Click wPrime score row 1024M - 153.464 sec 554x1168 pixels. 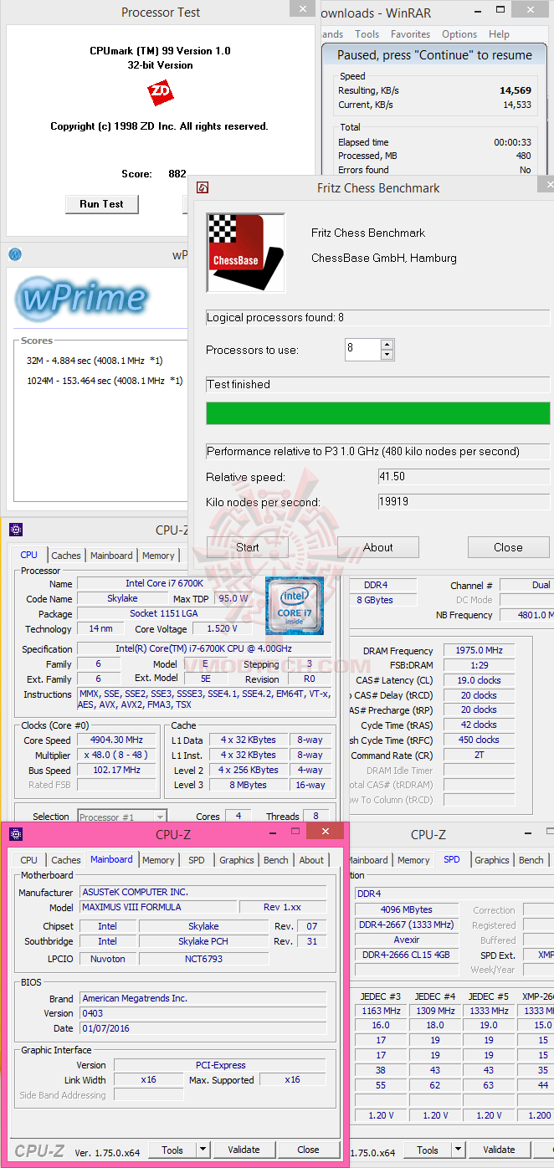coord(105,381)
